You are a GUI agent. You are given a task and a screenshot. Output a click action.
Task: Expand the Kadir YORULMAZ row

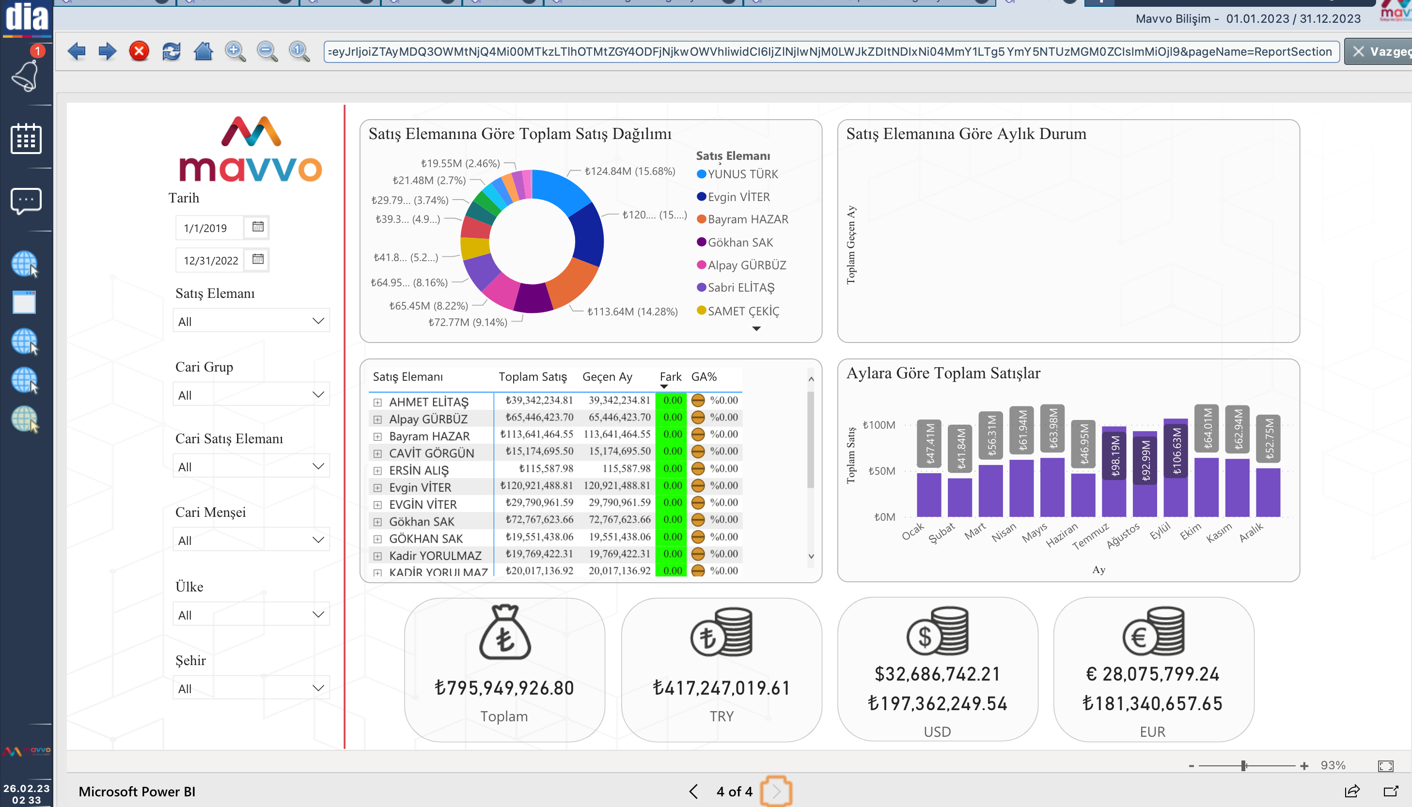tap(377, 556)
